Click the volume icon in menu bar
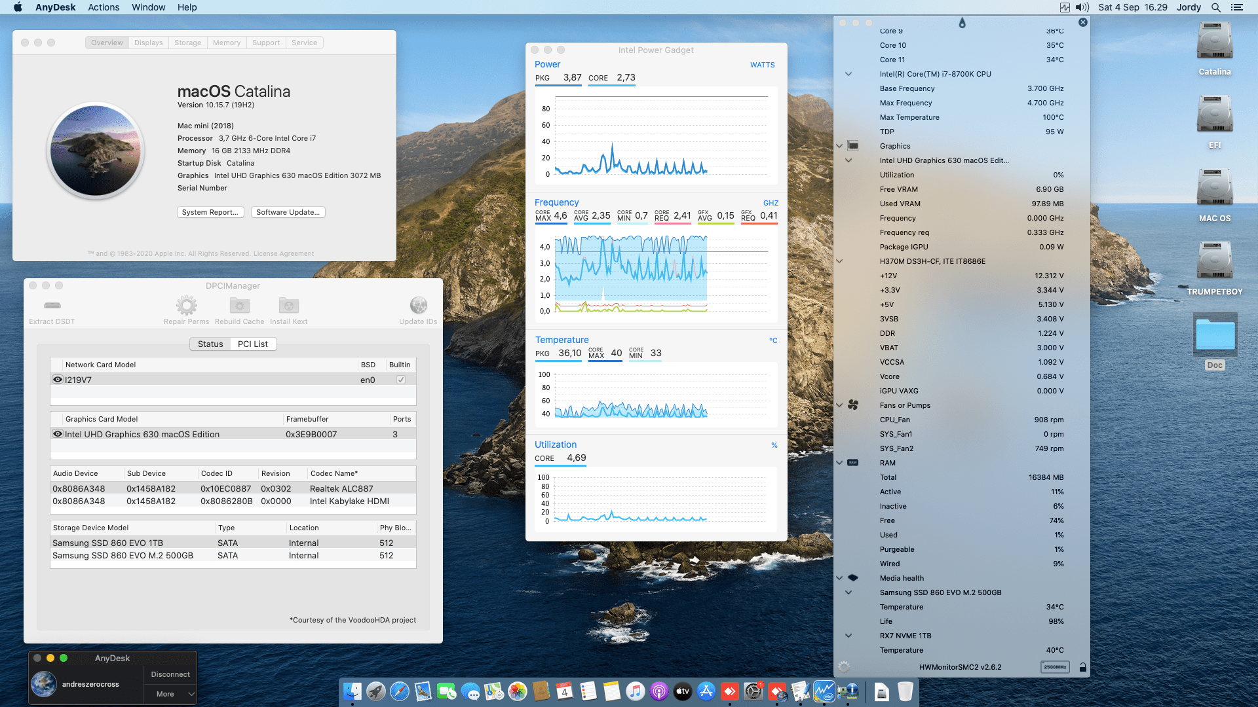Image resolution: width=1258 pixels, height=707 pixels. 1082,7
